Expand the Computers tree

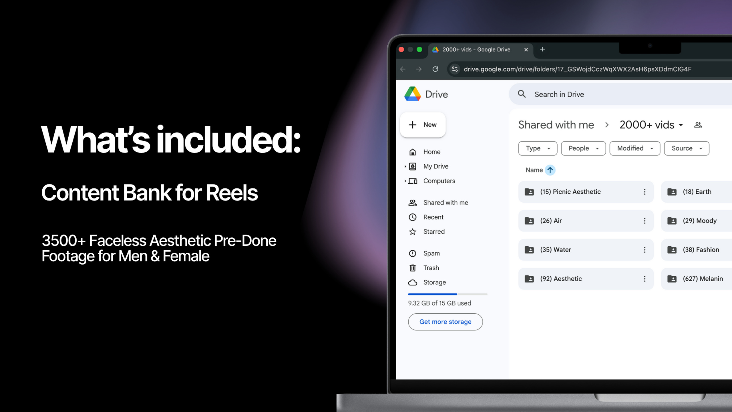click(x=405, y=181)
